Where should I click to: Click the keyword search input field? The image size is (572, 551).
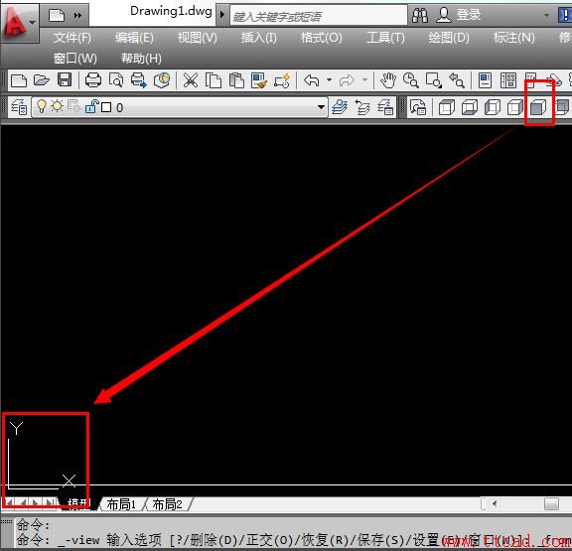[318, 16]
